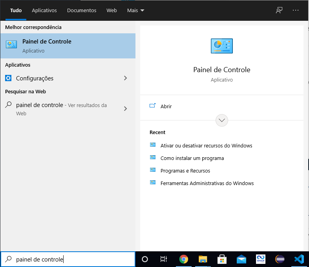This screenshot has height=267, width=309.
Task: Open the Mail app taskbar icon
Action: 241,259
